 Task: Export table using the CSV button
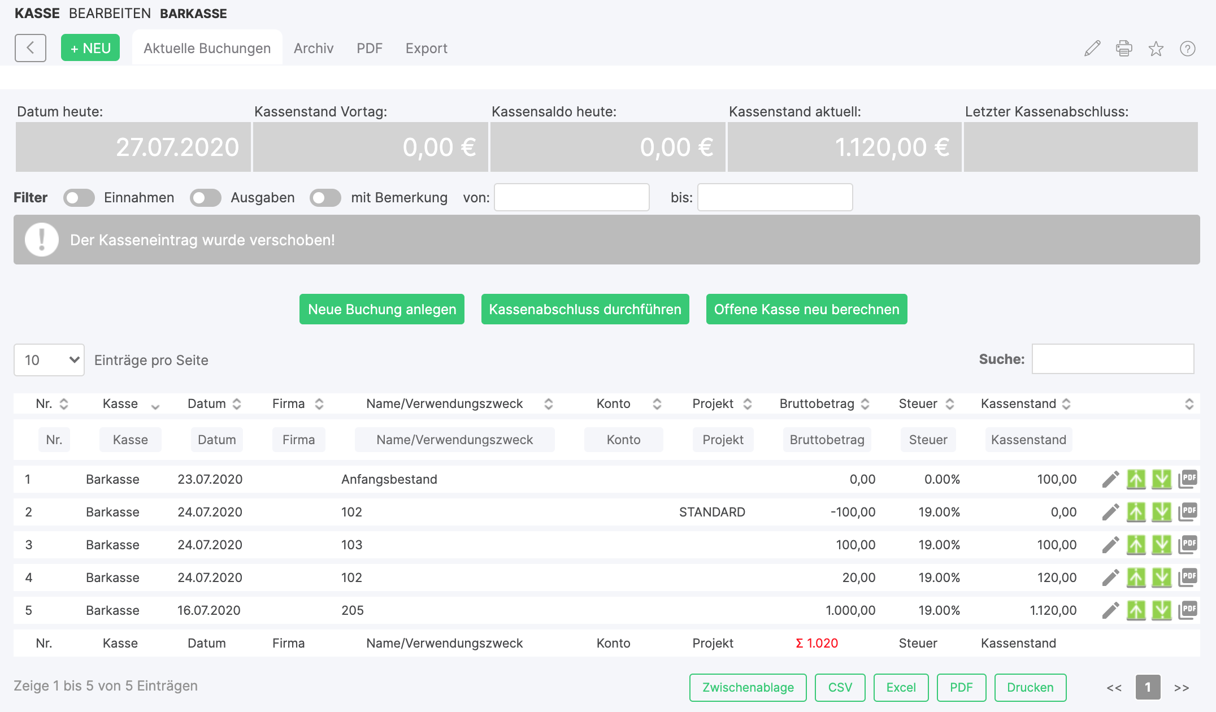840,687
